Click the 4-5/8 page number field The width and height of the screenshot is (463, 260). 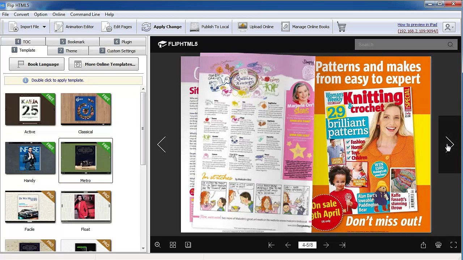tap(308, 245)
